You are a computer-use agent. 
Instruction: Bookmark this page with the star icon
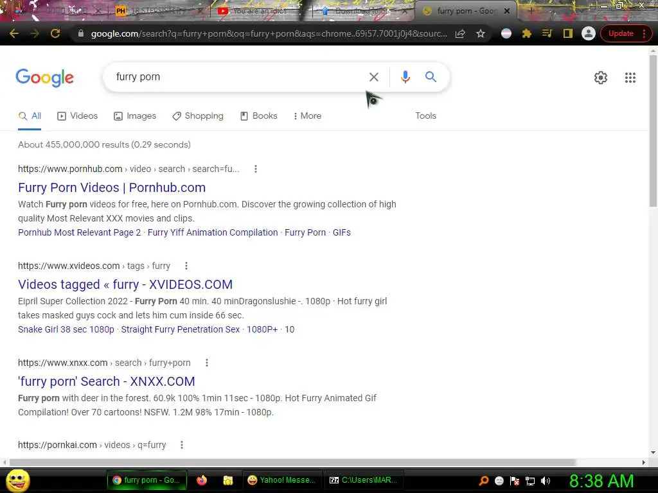tap(481, 33)
